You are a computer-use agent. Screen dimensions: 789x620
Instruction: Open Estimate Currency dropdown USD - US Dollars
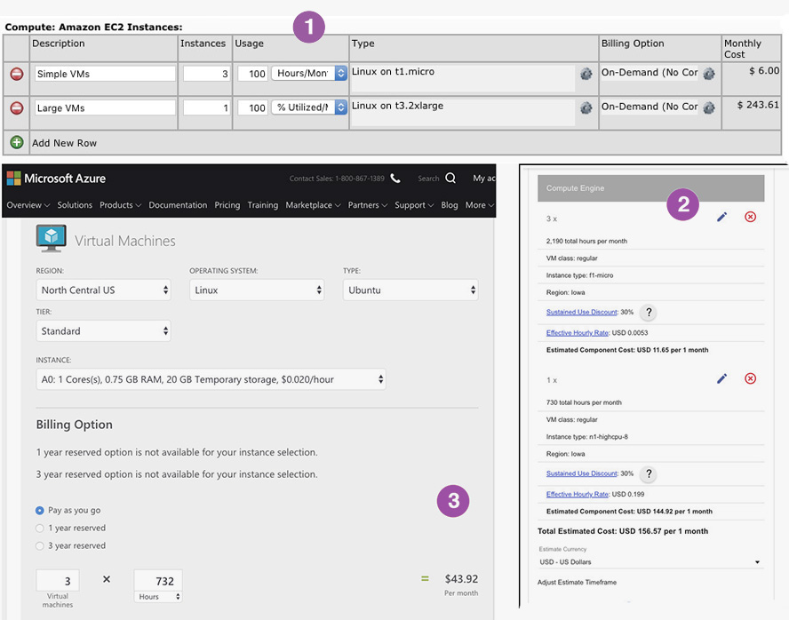[650, 561]
